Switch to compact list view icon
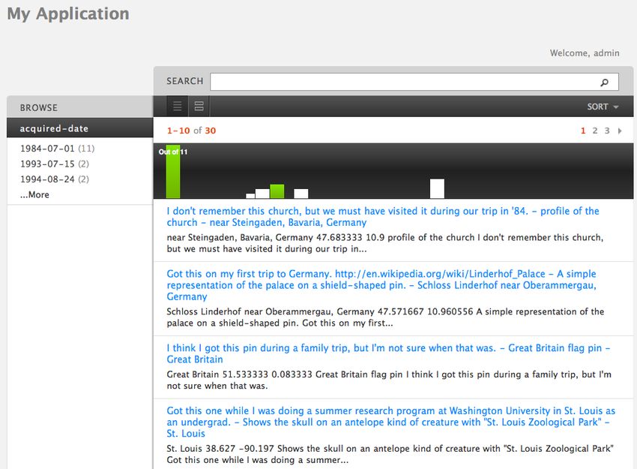The width and height of the screenshot is (637, 469). point(178,106)
